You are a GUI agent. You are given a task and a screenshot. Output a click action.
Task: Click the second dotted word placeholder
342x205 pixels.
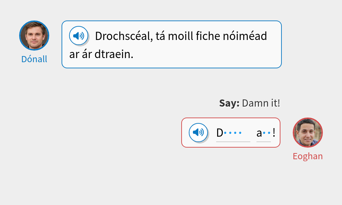pos(264,133)
